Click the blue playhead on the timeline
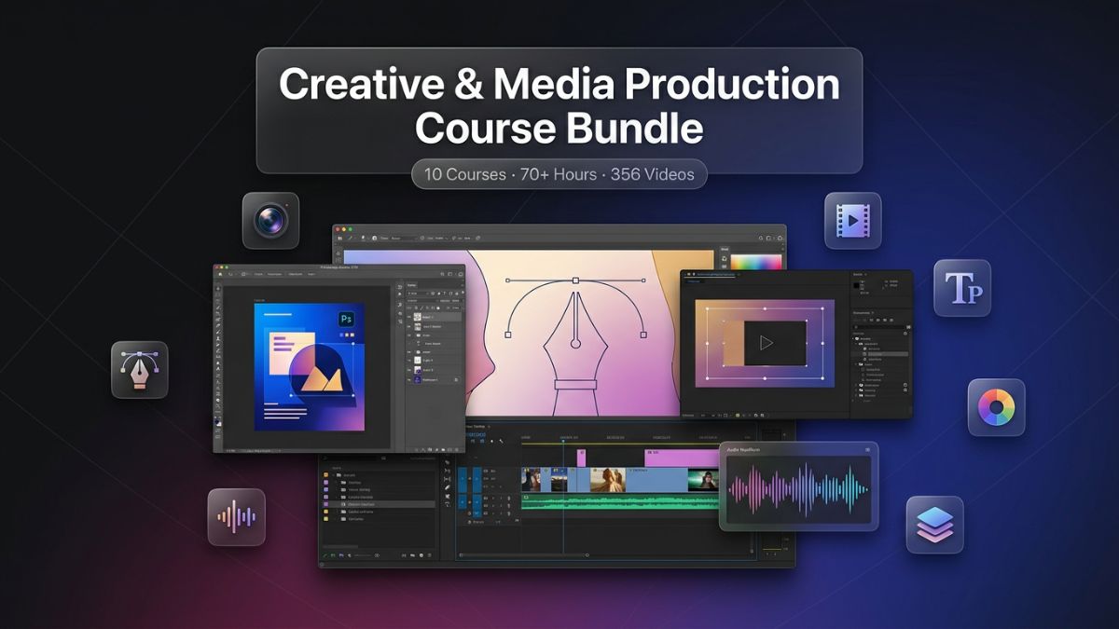Image resolution: width=1119 pixels, height=629 pixels. tap(563, 441)
